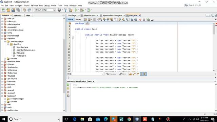Click Clean and Build Project icon
This screenshot has height=122, width=217.
point(71,10)
